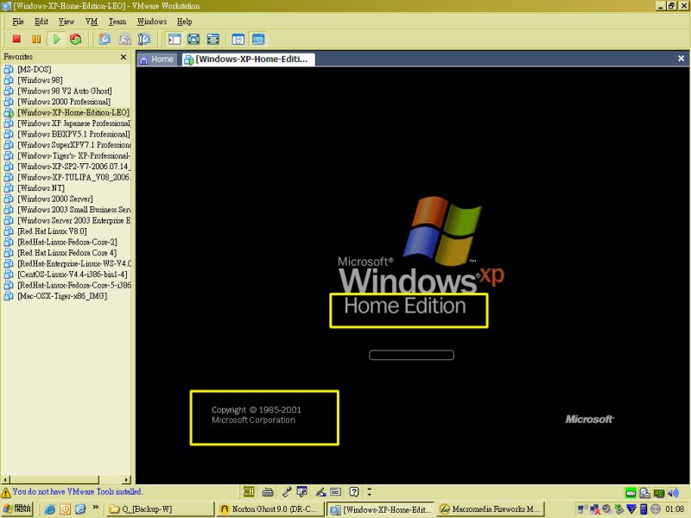The width and height of the screenshot is (691, 518).
Task: Open the Edit menu
Action: (x=41, y=22)
